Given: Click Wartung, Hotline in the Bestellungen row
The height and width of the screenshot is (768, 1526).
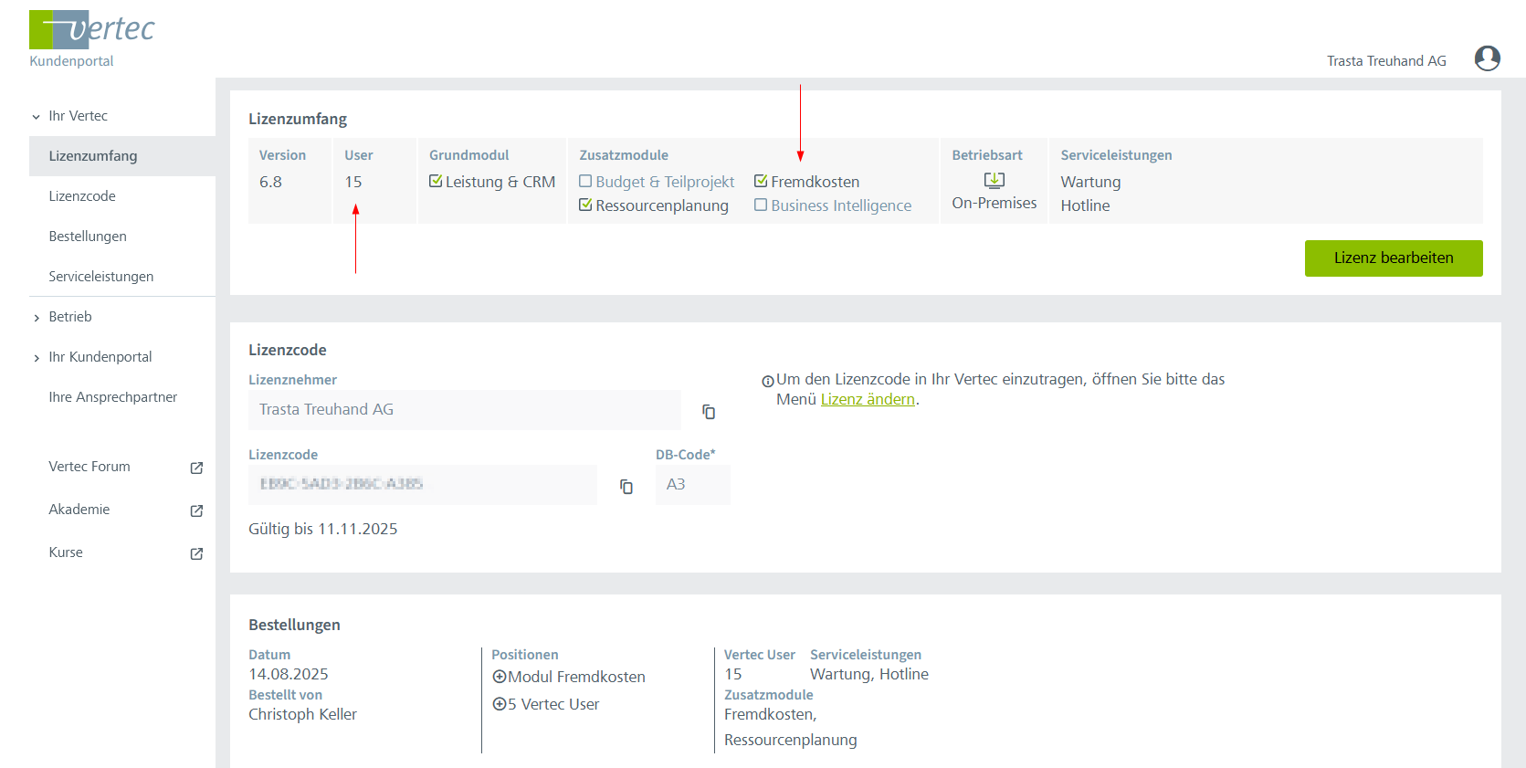Looking at the screenshot, I should (x=869, y=674).
